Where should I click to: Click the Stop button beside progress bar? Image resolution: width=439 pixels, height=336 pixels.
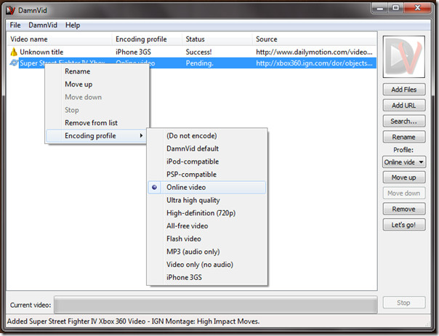pos(404,303)
